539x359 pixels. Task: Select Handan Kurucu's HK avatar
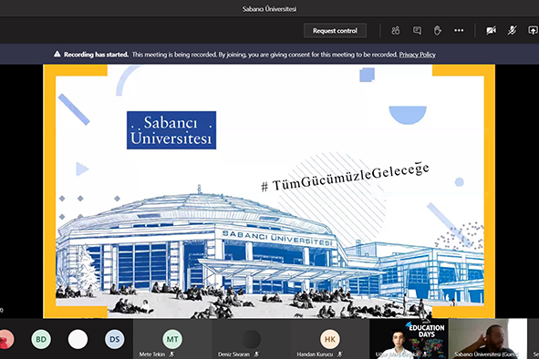(x=329, y=339)
